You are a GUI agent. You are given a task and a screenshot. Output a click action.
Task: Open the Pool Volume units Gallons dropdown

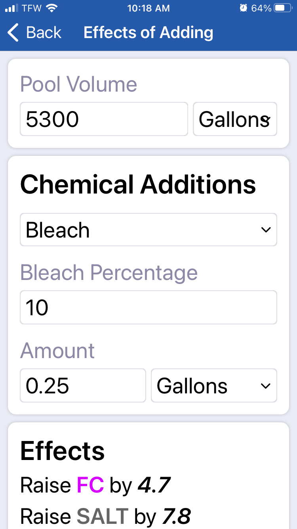point(235,119)
